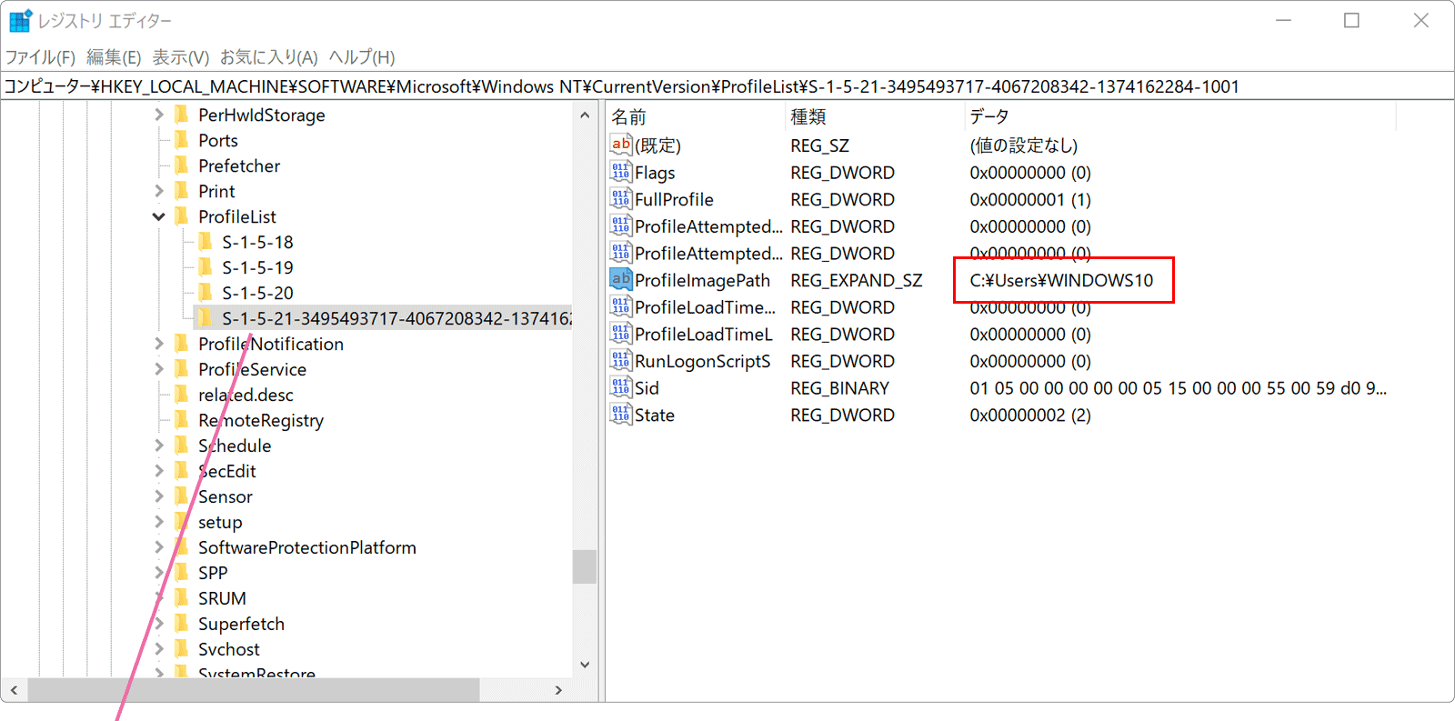Open the 編集(E) menu
Image resolution: width=1455 pixels, height=721 pixels.
[114, 57]
